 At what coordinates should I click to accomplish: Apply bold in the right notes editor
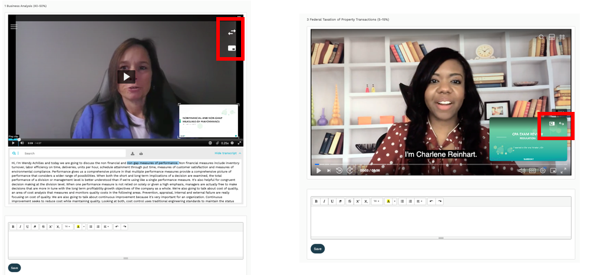316,201
